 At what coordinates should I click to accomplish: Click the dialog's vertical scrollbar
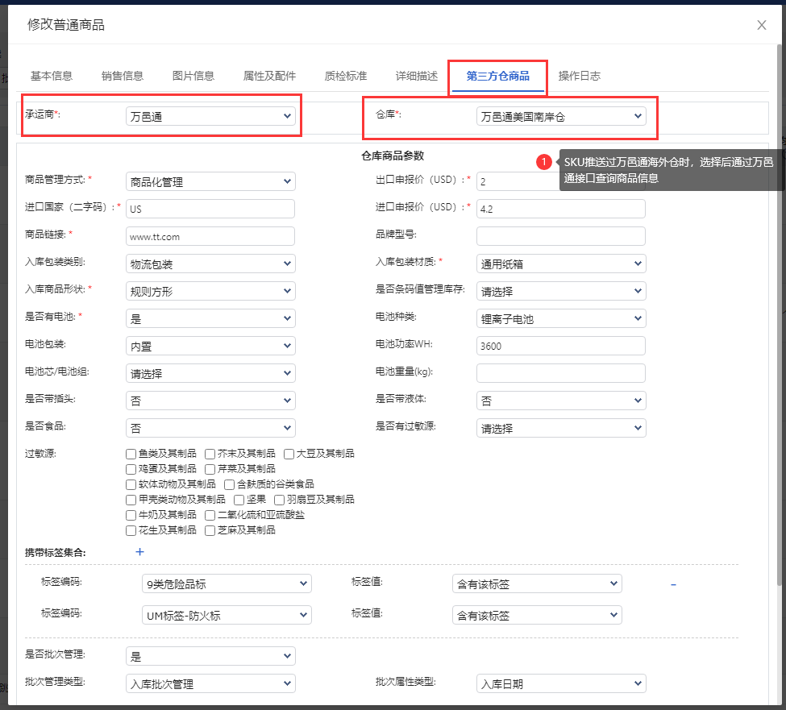tap(780, 322)
